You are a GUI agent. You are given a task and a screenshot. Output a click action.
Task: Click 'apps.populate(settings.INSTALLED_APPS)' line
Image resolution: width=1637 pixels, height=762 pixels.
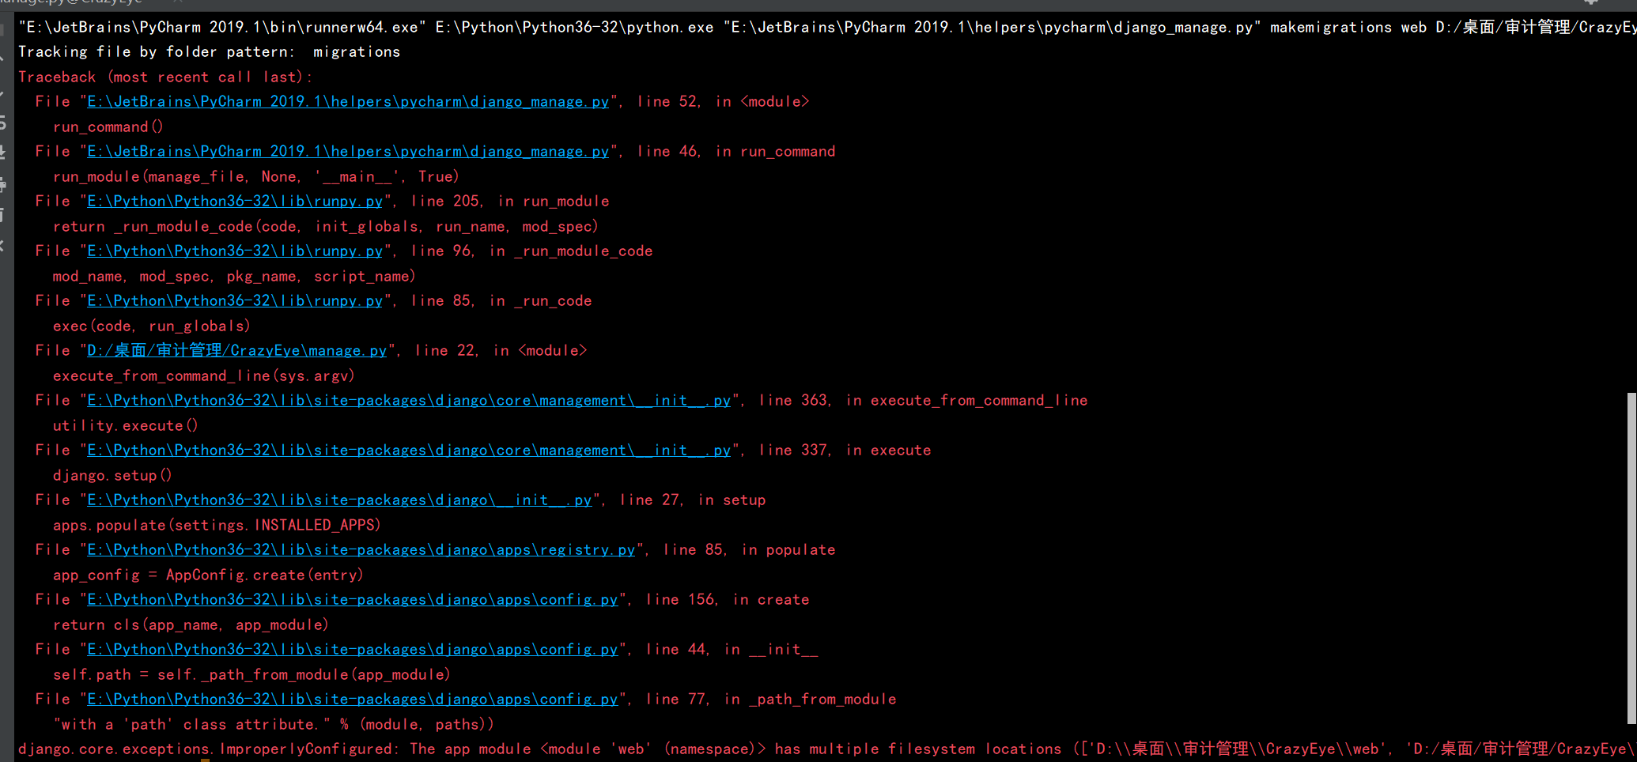coord(217,526)
